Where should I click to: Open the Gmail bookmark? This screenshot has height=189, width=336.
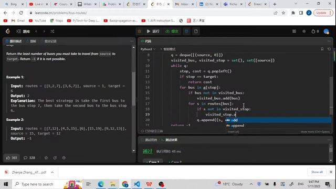[x=18, y=20]
